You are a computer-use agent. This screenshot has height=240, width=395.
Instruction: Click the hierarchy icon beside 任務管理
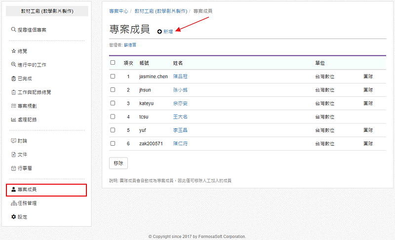point(13,203)
